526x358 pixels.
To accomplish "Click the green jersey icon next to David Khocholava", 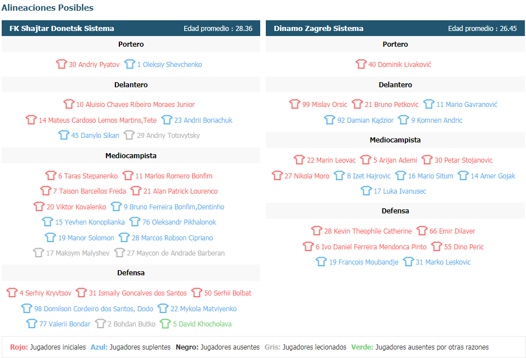I will 165,324.
